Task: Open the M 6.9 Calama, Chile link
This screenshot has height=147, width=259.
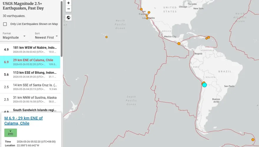Action: click(24, 121)
